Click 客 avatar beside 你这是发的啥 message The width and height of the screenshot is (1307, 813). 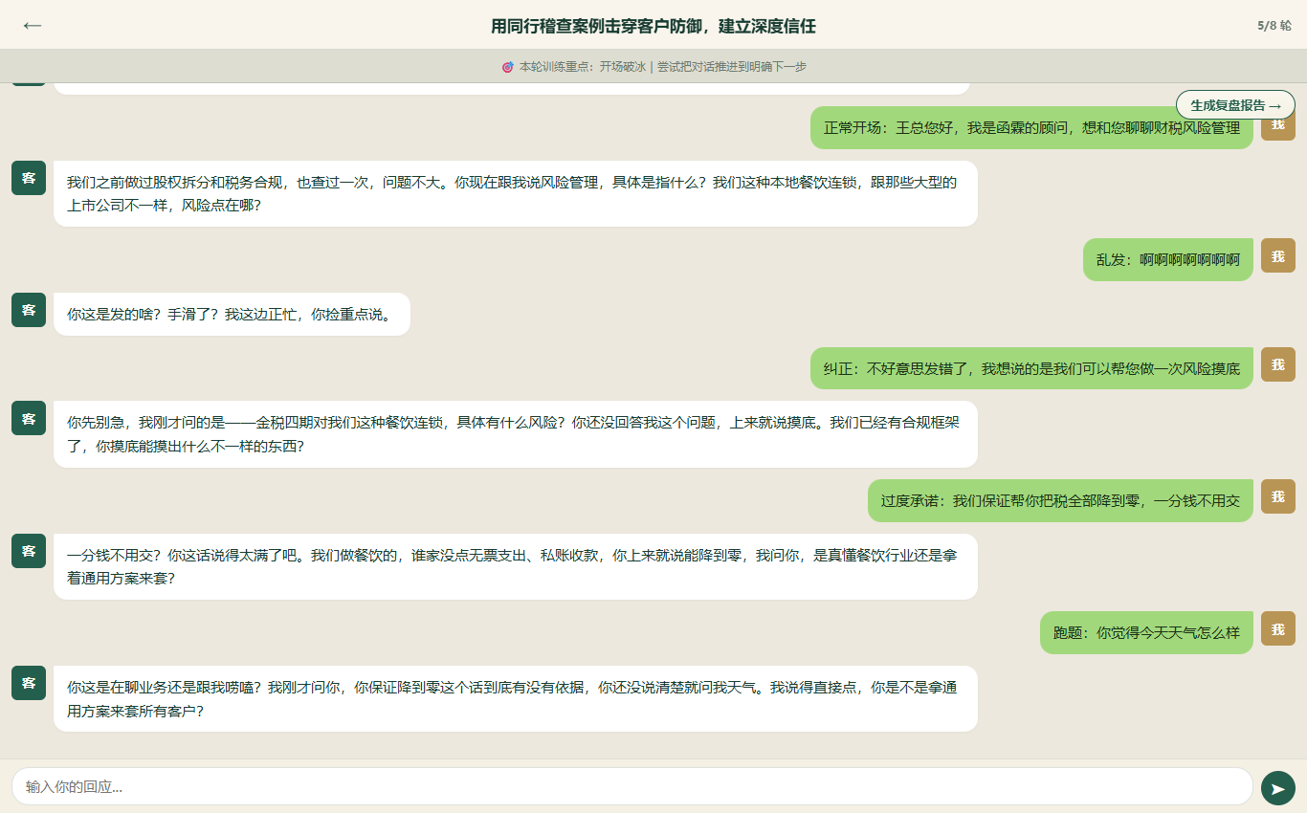(29, 310)
